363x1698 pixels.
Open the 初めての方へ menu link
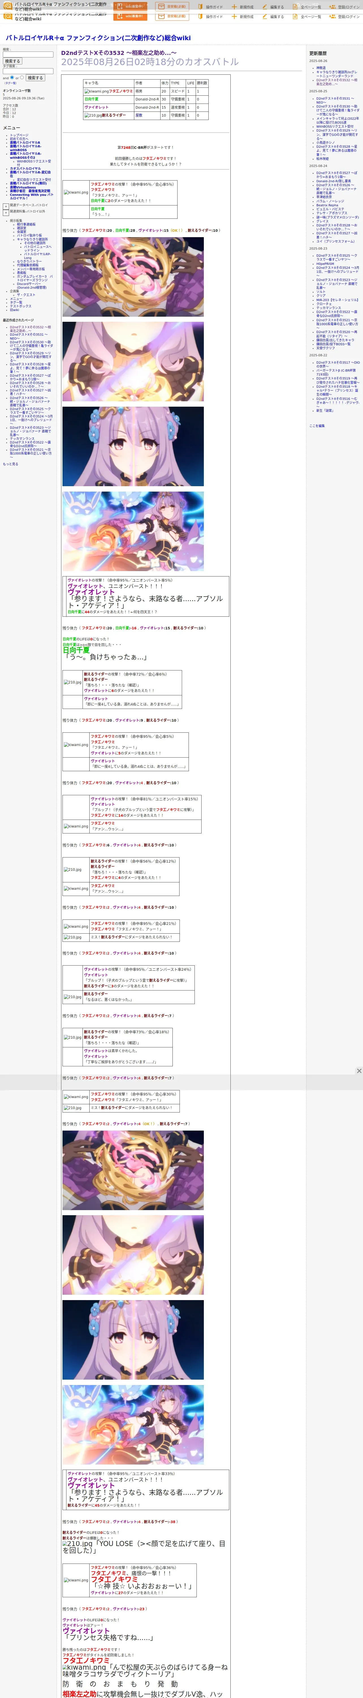click(19, 139)
